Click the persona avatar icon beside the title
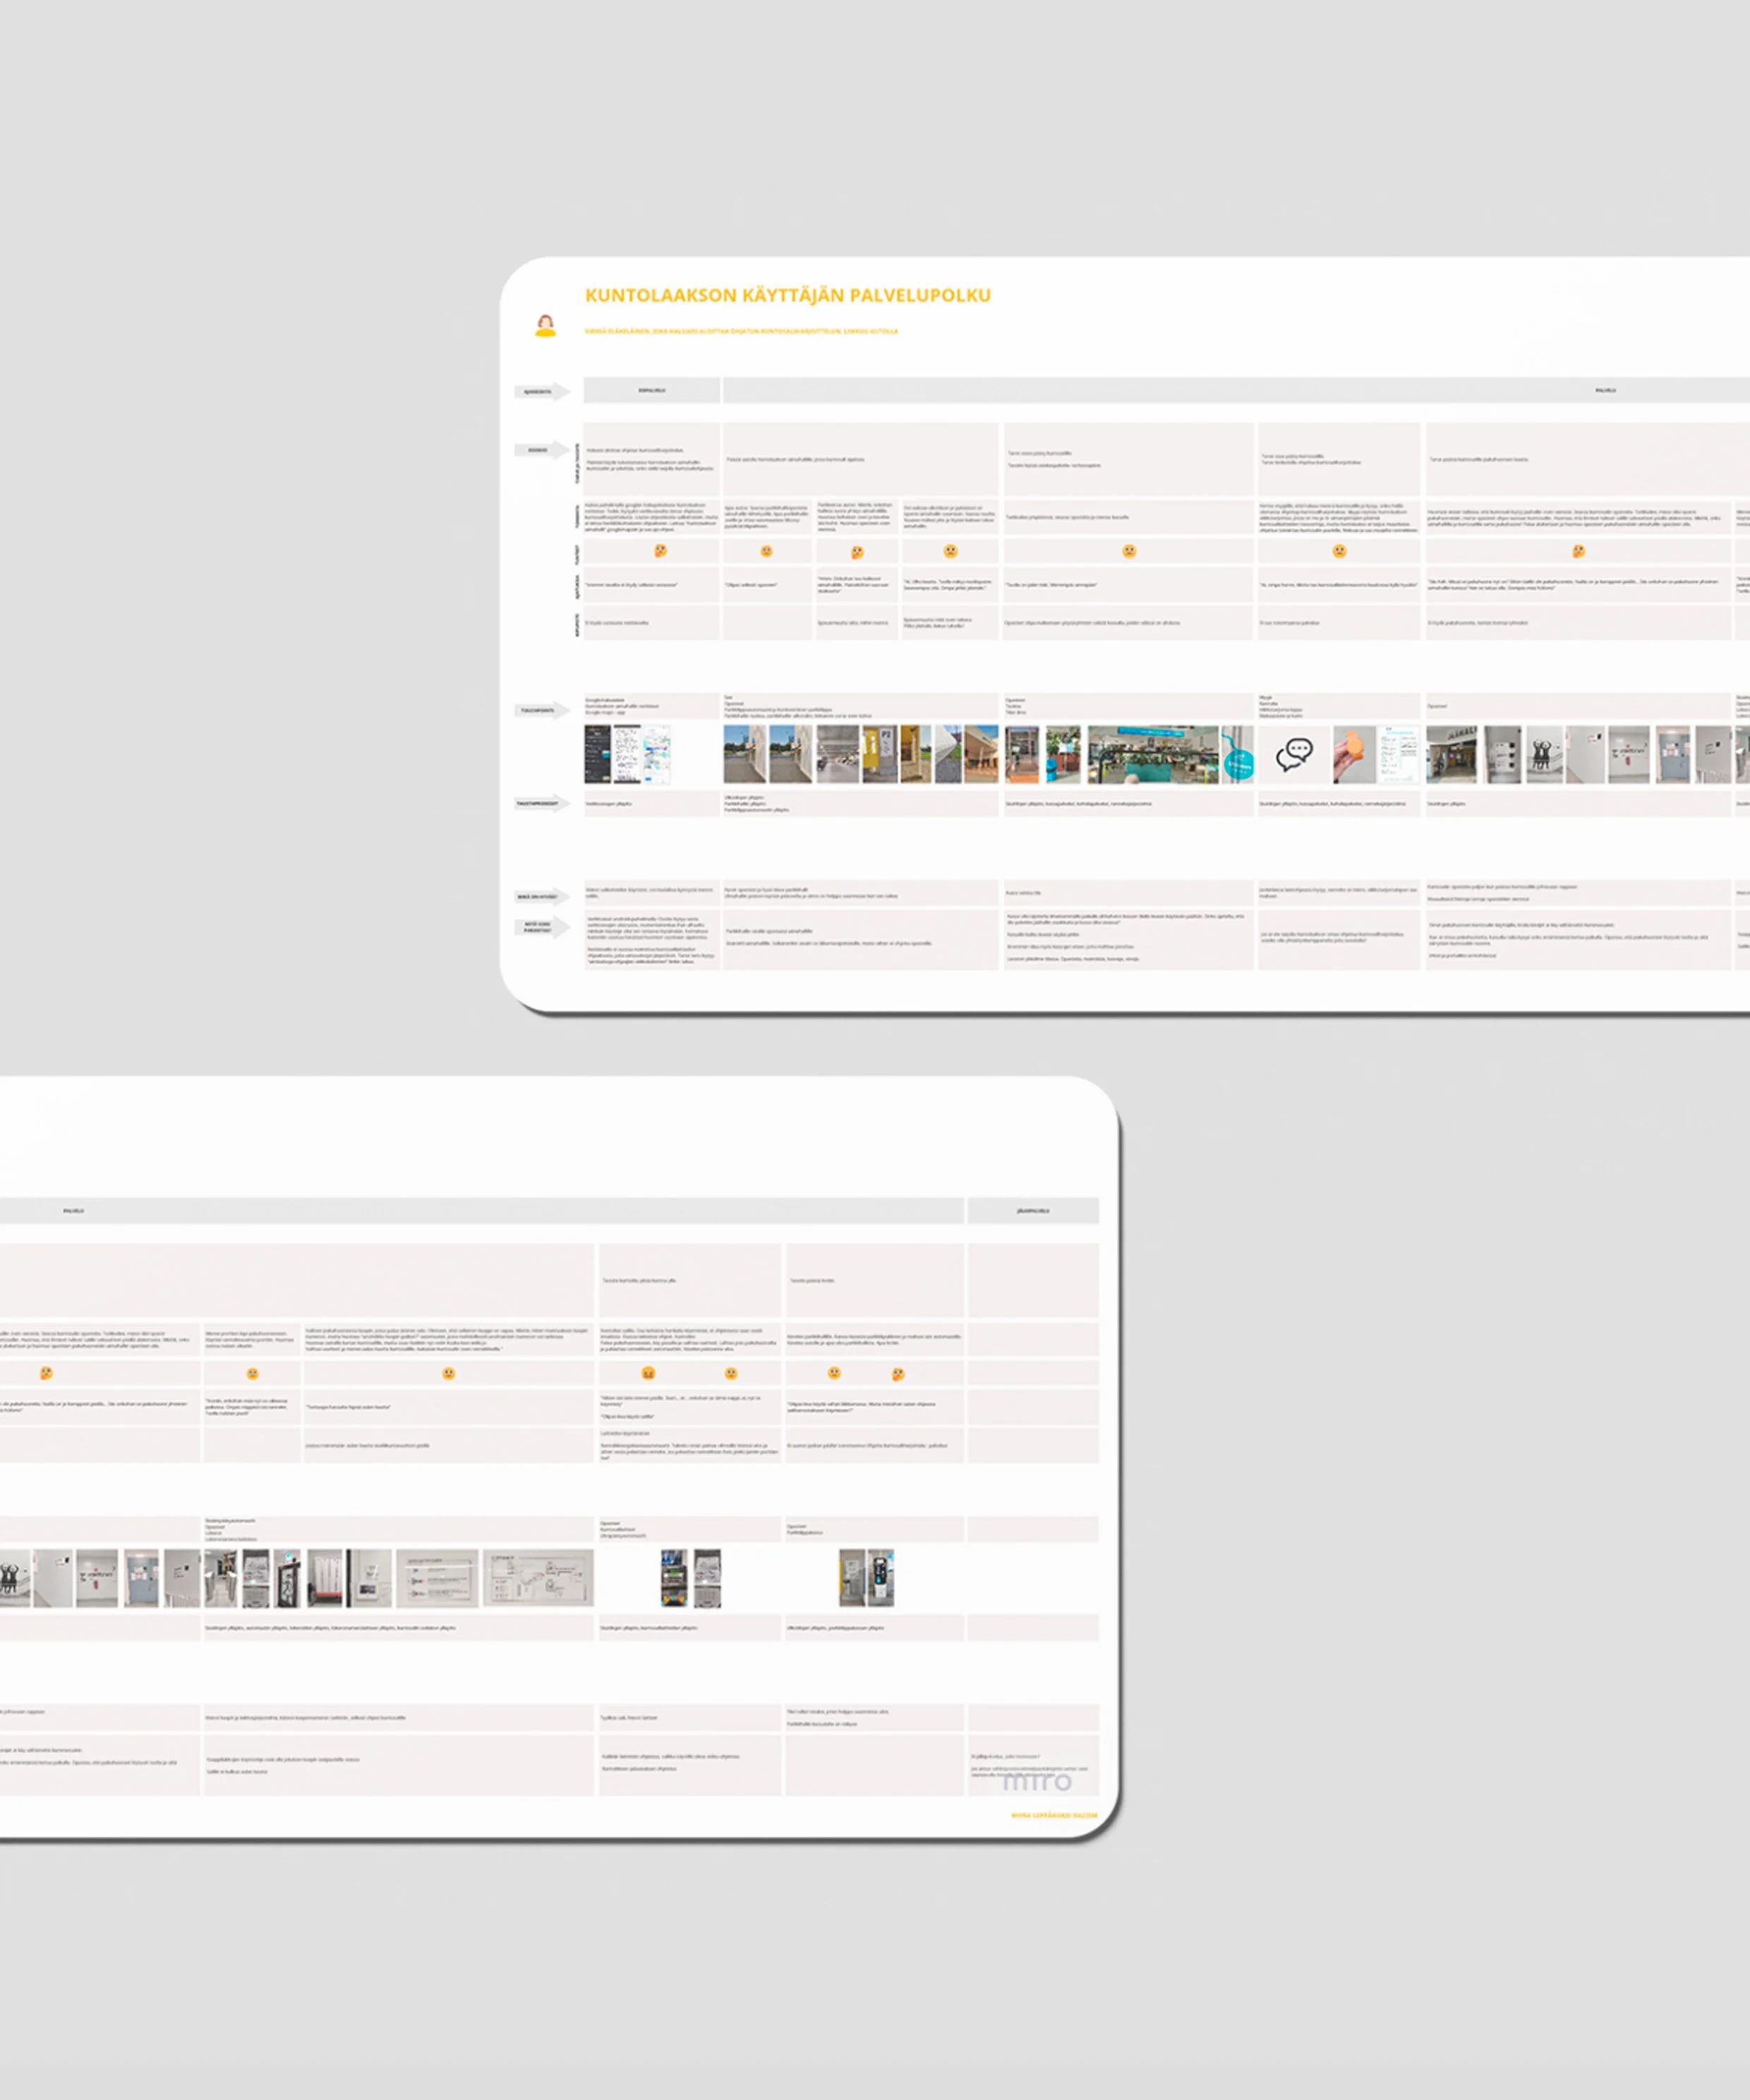 545,326
